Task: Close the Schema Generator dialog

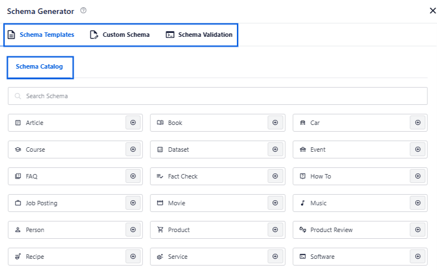Action: coord(433,11)
